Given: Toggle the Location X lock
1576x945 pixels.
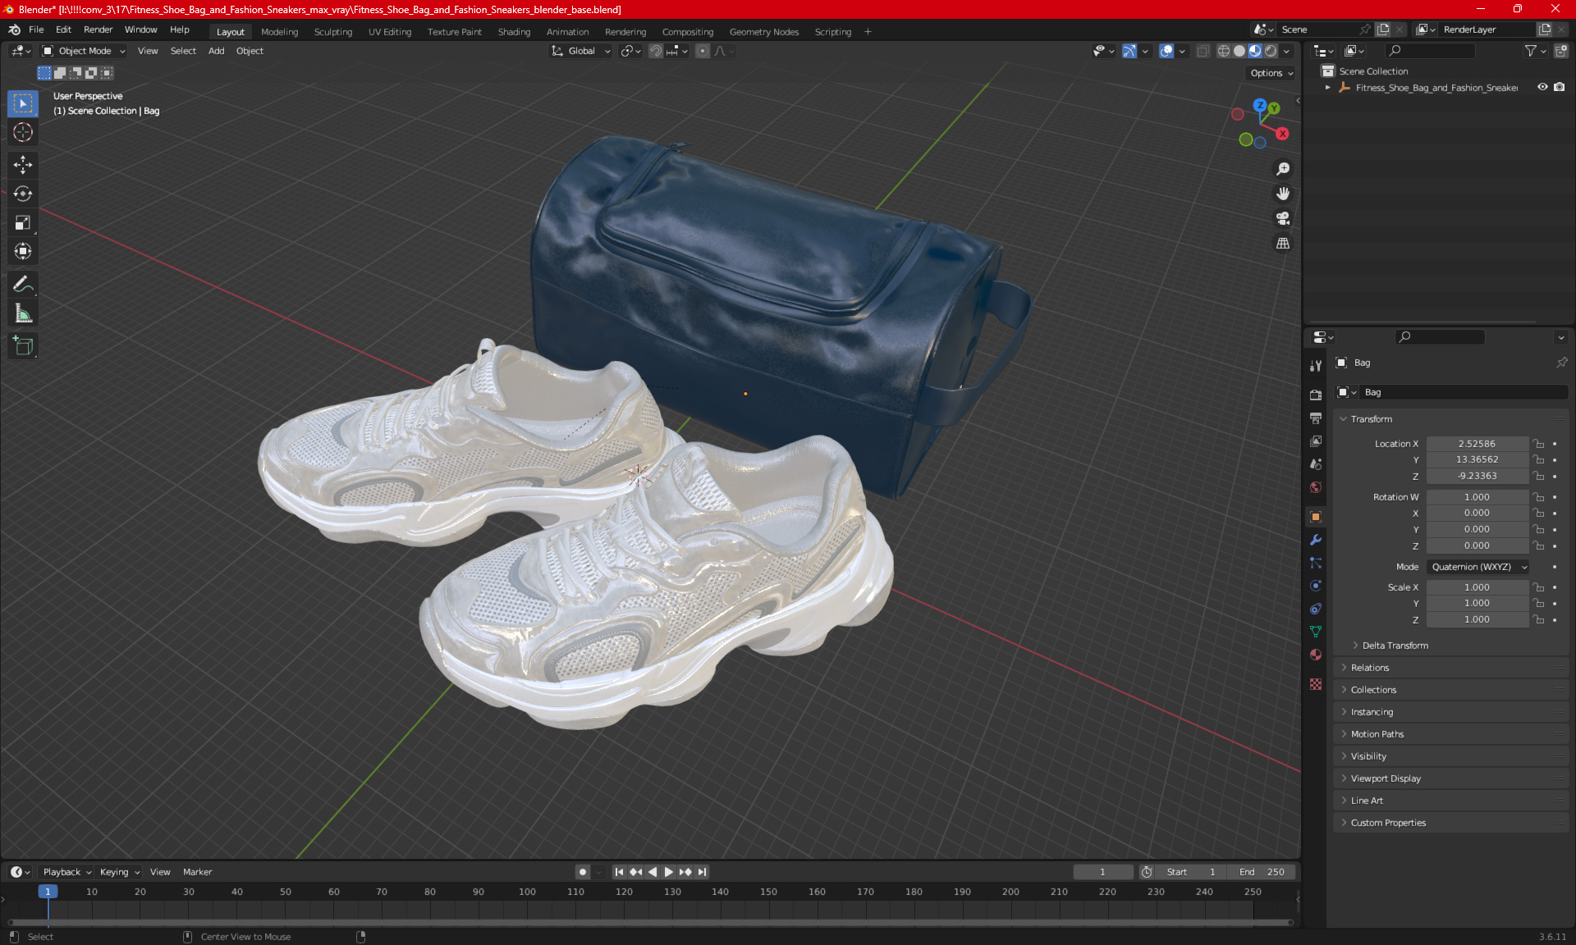Looking at the screenshot, I should tap(1539, 444).
